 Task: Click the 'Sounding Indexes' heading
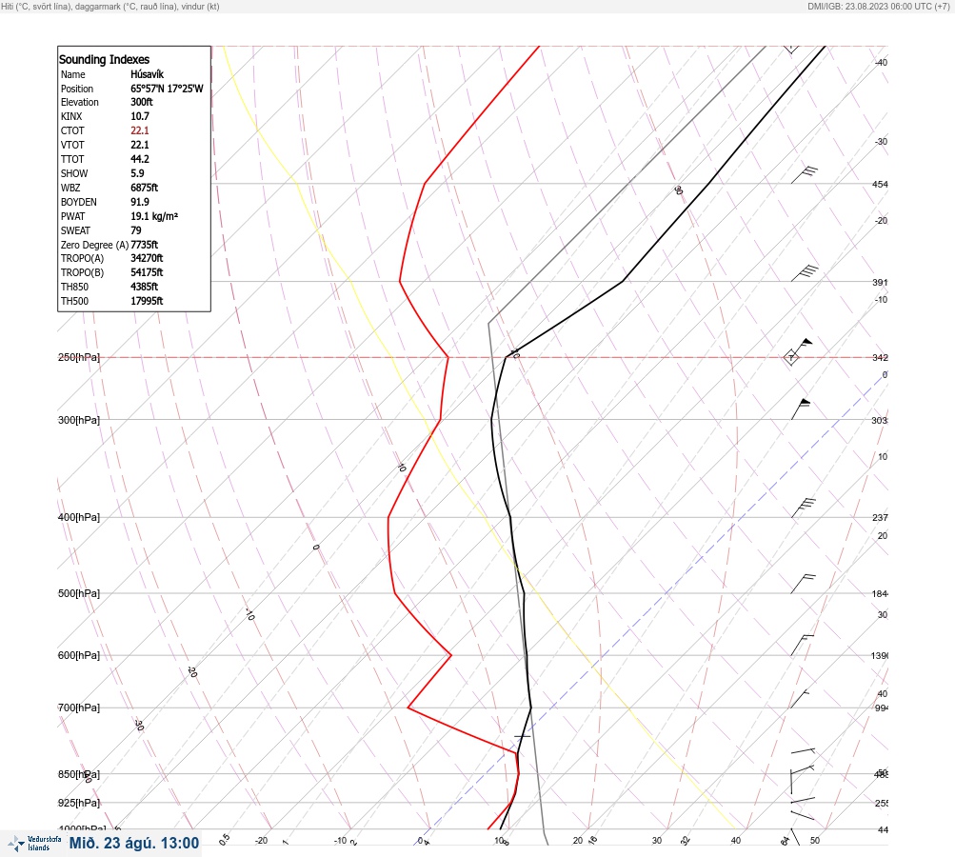(x=104, y=59)
